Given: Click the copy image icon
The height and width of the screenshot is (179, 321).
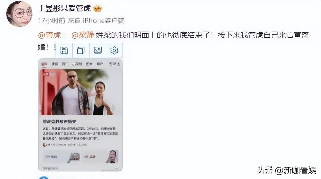Looking at the screenshot, I should [81, 50].
